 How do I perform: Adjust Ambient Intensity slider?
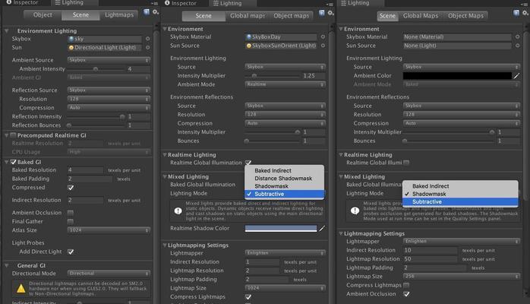(96, 69)
